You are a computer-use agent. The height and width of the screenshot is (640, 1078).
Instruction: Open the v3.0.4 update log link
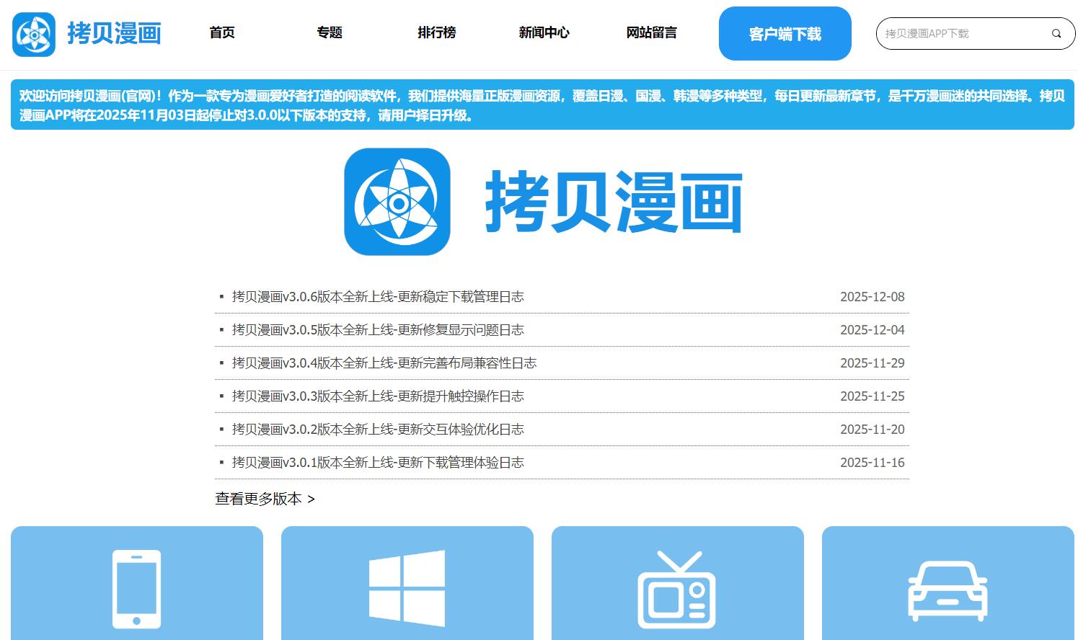pos(384,363)
